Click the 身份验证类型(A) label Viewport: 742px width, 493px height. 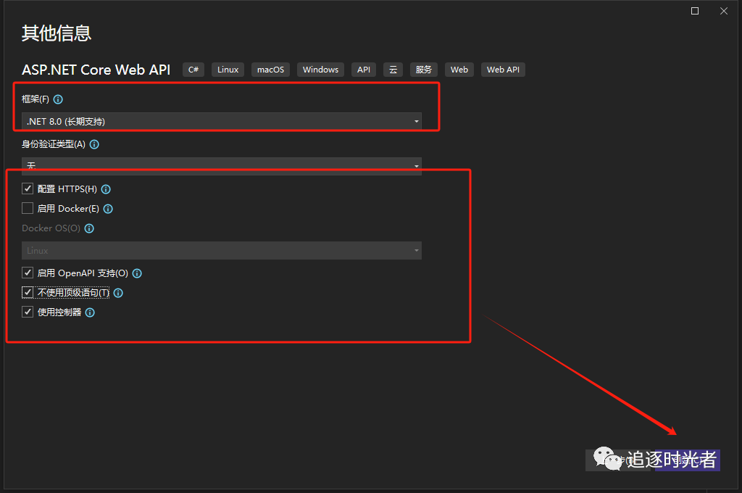(54, 144)
